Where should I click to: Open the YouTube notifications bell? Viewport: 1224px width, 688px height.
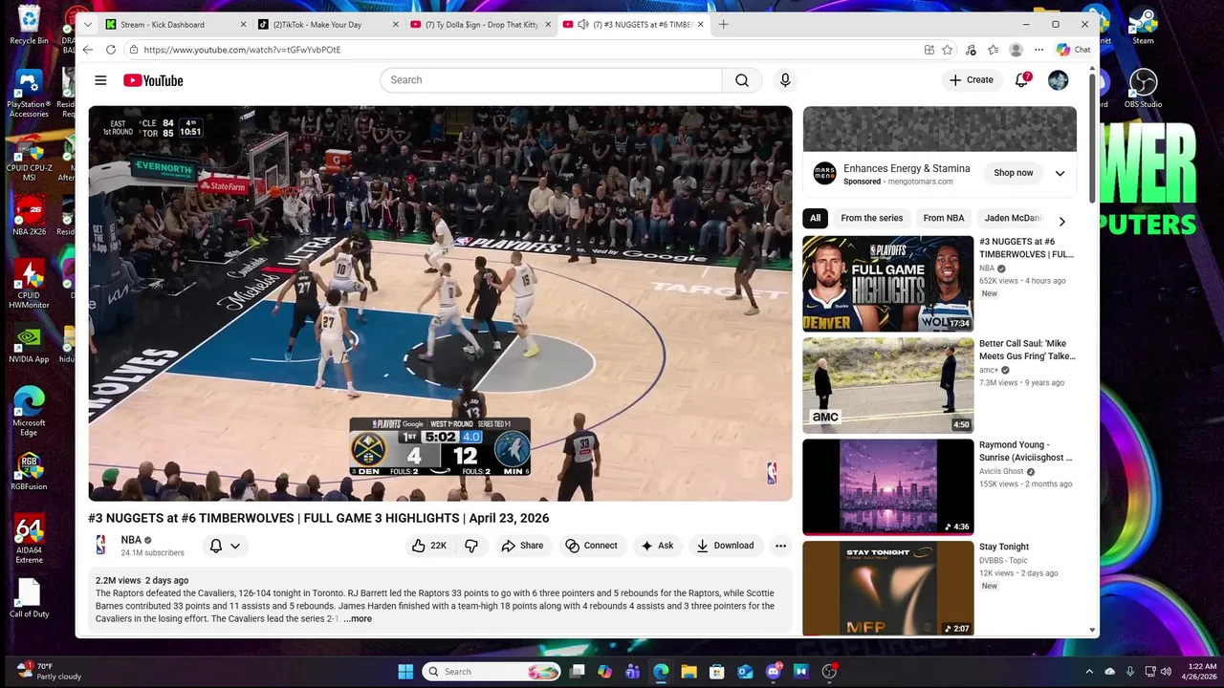click(x=1021, y=80)
